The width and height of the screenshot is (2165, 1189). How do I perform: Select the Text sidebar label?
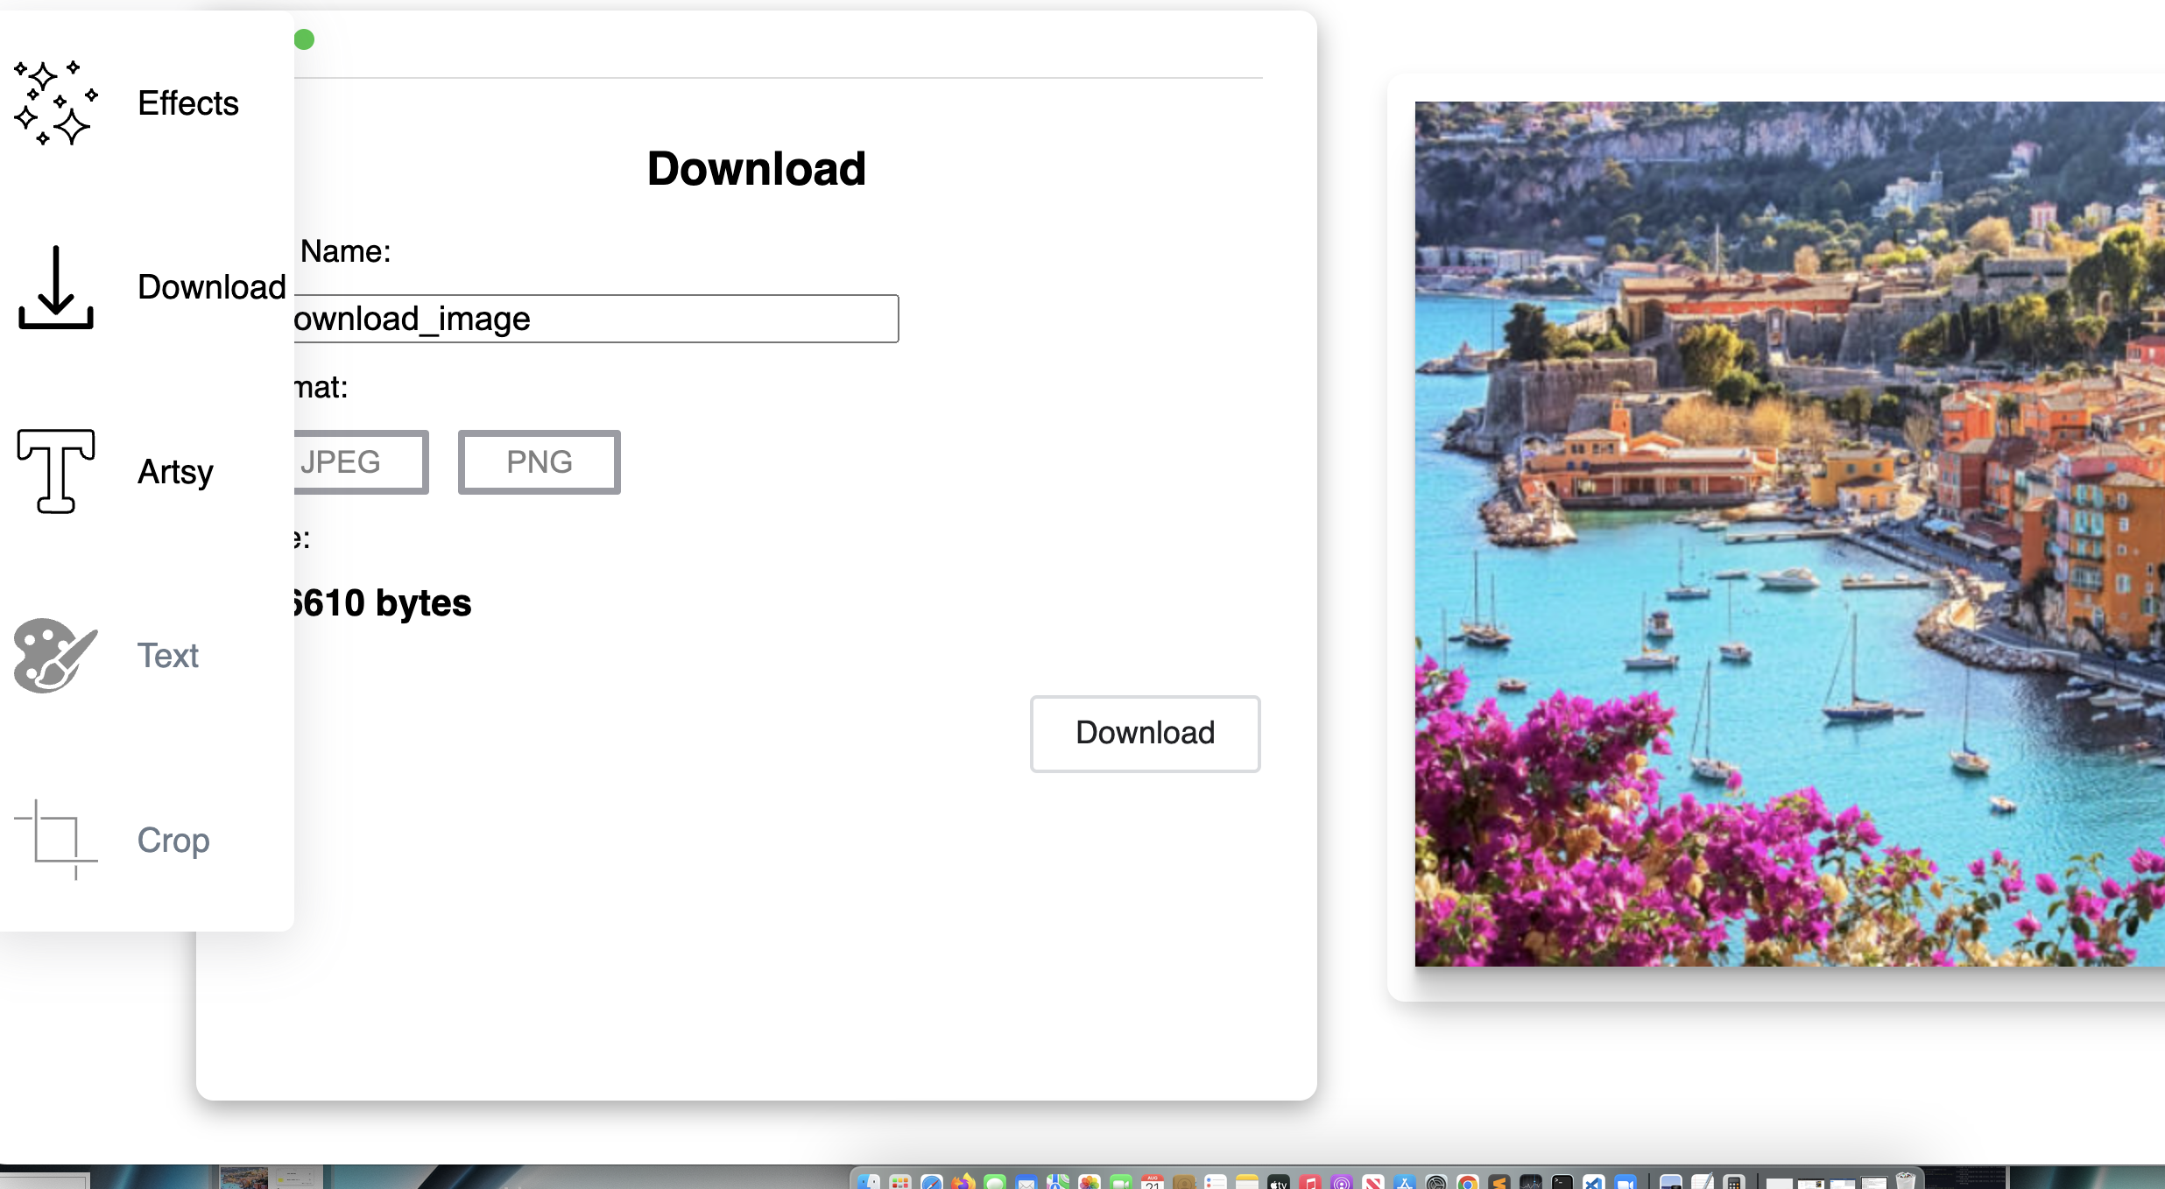point(168,656)
